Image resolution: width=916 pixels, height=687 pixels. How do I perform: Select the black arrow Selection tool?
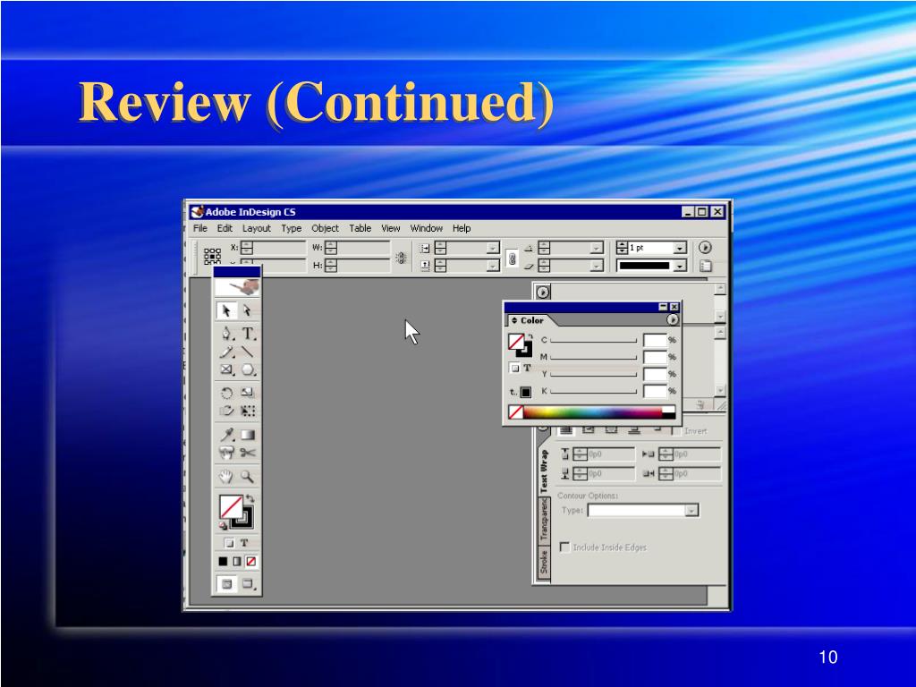226,310
